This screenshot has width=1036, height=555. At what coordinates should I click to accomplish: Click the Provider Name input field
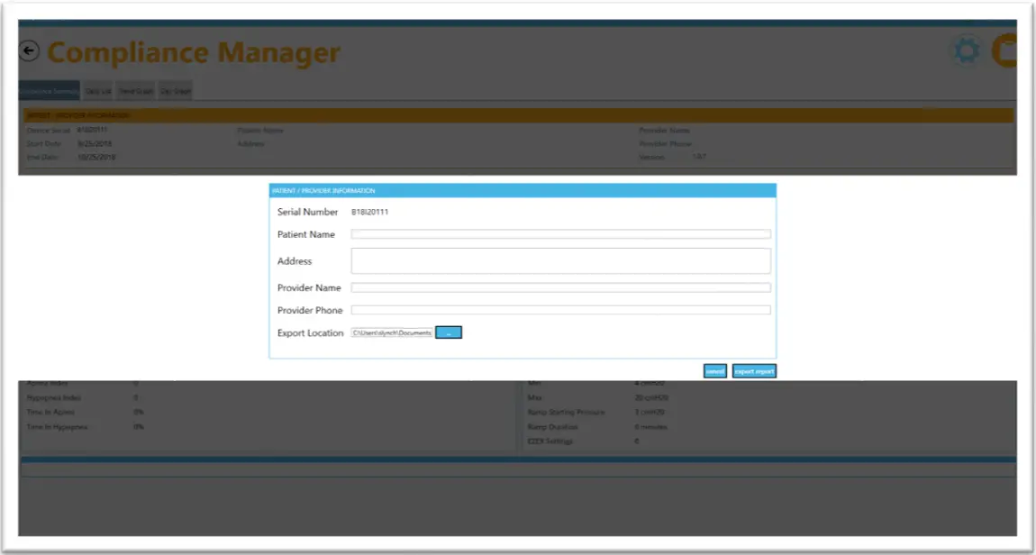click(x=560, y=287)
